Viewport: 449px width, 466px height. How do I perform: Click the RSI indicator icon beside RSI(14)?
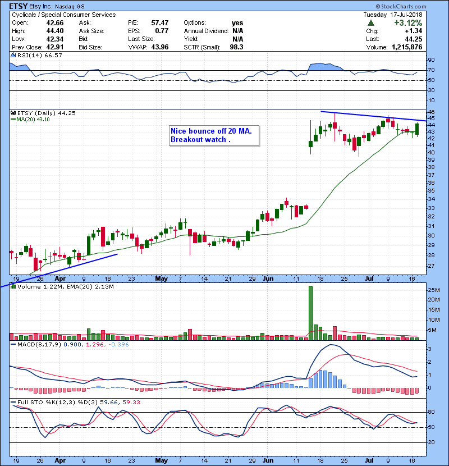pos(13,55)
